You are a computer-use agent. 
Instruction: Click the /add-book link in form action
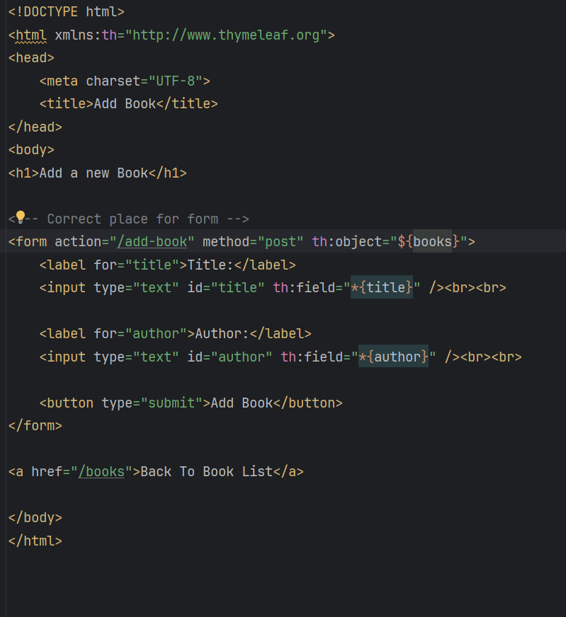152,241
